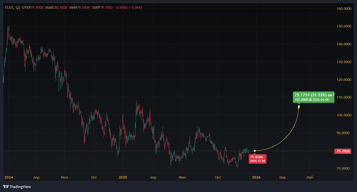The width and height of the screenshot is (357, 192).
Task: Click the 1Д interval in chart legend
Action: point(18,8)
